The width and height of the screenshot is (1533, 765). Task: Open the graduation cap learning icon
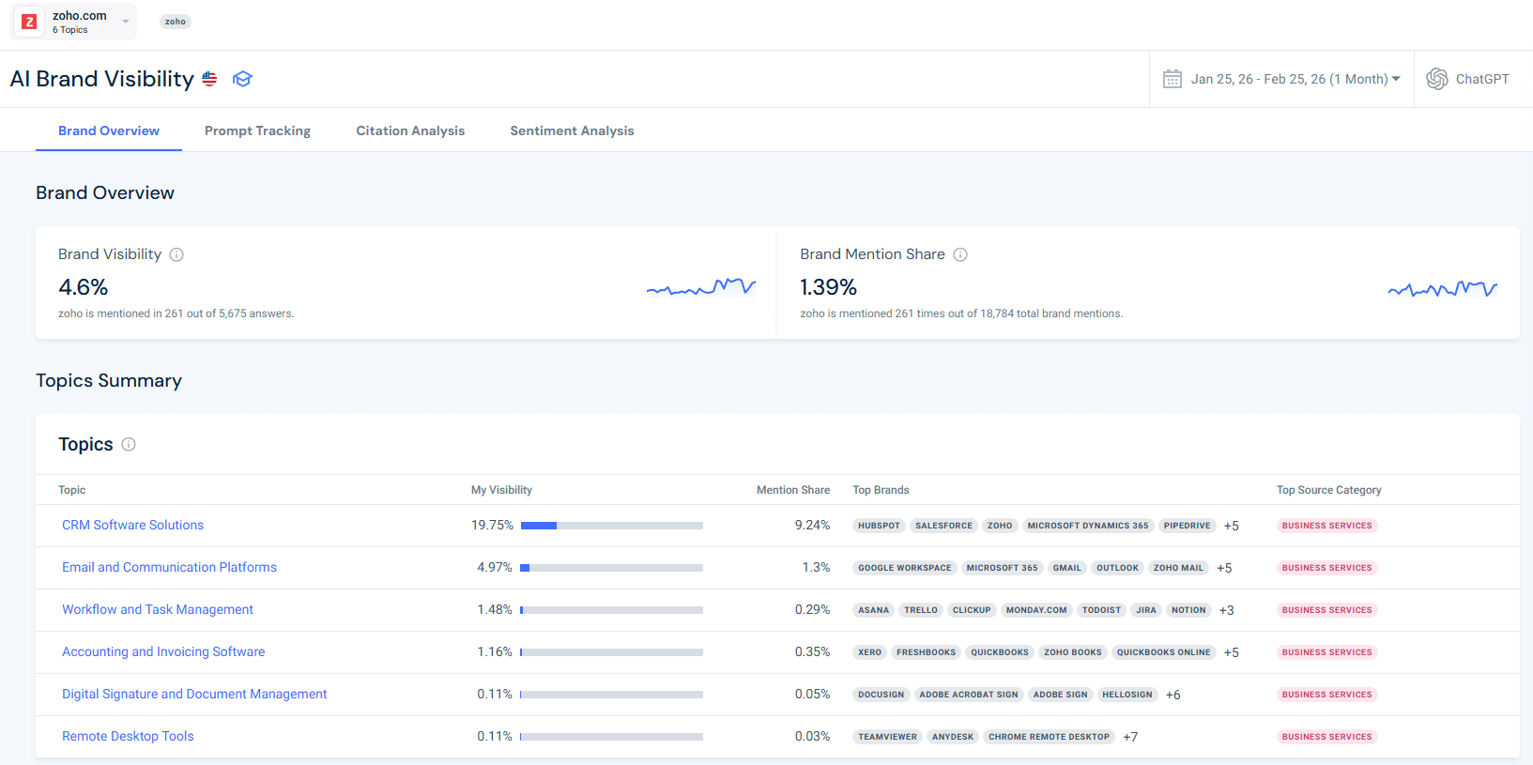click(x=242, y=79)
